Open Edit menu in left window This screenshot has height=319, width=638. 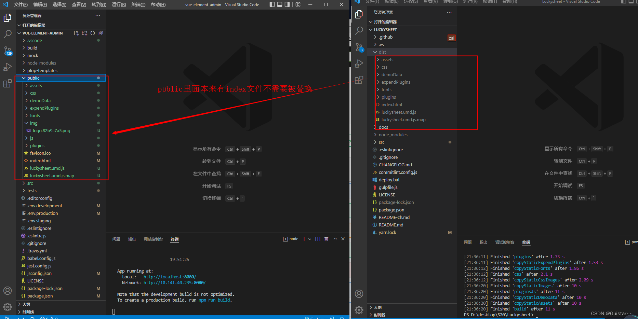[x=40, y=4]
